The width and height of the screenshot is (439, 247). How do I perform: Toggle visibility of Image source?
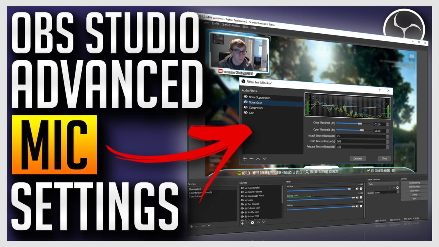pyautogui.click(x=242, y=200)
